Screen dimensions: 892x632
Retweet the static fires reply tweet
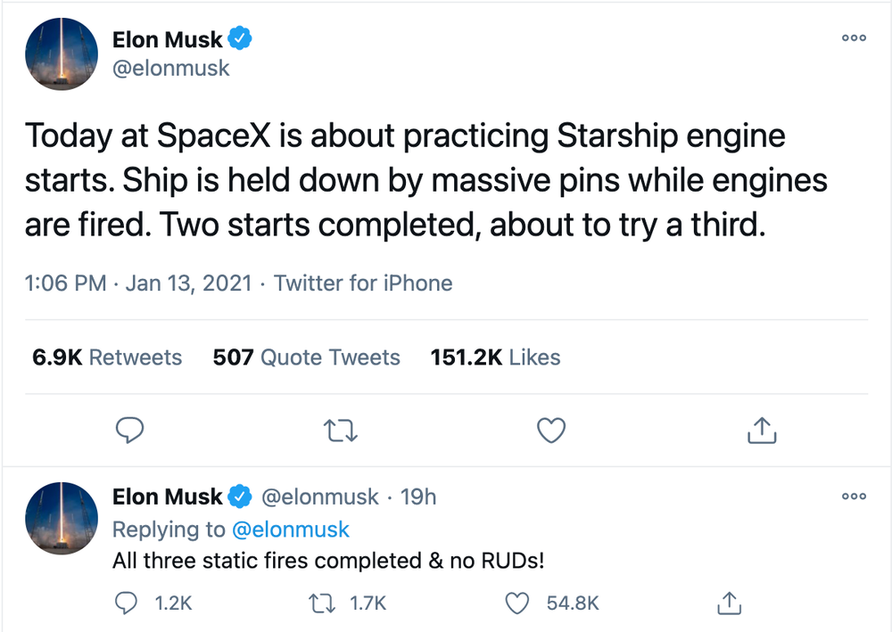point(318,603)
